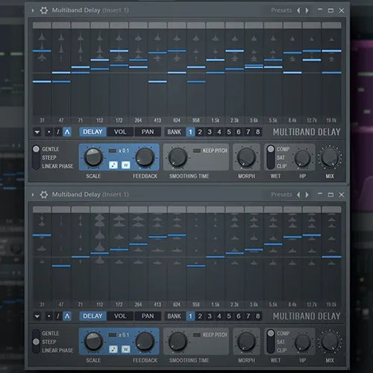Screen dimensions: 373x373
Task: Click the MORPH knob in lower window
Action: pyautogui.click(x=246, y=342)
